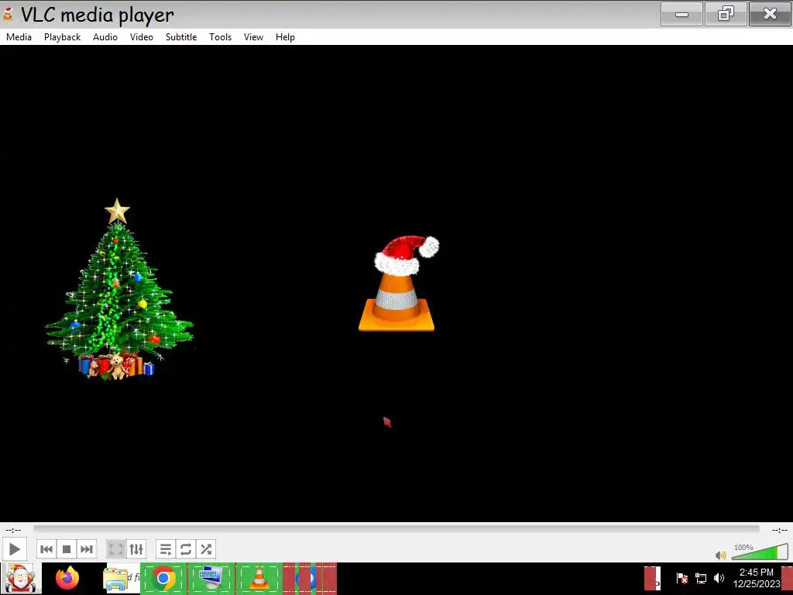Viewport: 793px width, 595px height.
Task: Minimize the VLC window
Action: [681, 14]
